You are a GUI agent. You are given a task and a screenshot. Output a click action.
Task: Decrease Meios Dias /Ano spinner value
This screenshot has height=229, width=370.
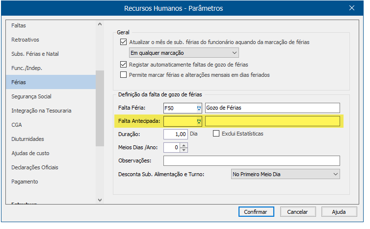point(184,150)
